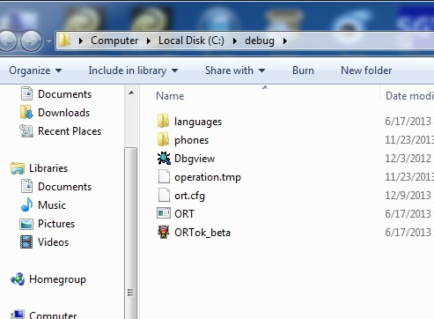Select Local Disk (C:) in breadcrumb

191,41
